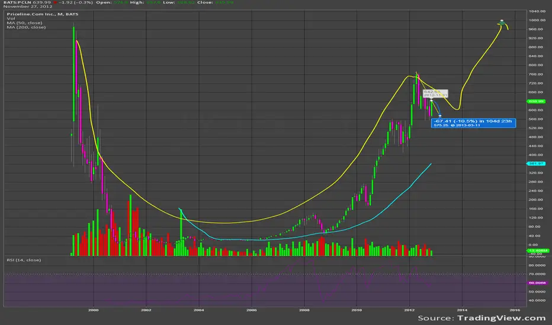Click the 2002 year label on time axis
This screenshot has width=552, height=325.
146,310
